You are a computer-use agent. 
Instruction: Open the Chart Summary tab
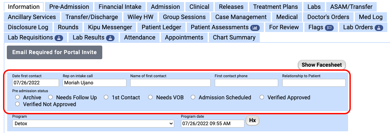click(x=234, y=37)
